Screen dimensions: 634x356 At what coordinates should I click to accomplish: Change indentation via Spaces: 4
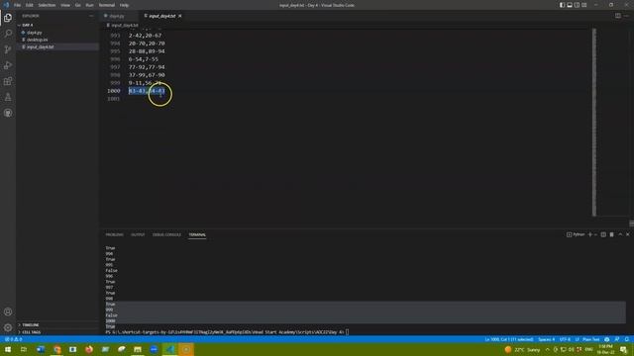pyautogui.click(x=546, y=339)
